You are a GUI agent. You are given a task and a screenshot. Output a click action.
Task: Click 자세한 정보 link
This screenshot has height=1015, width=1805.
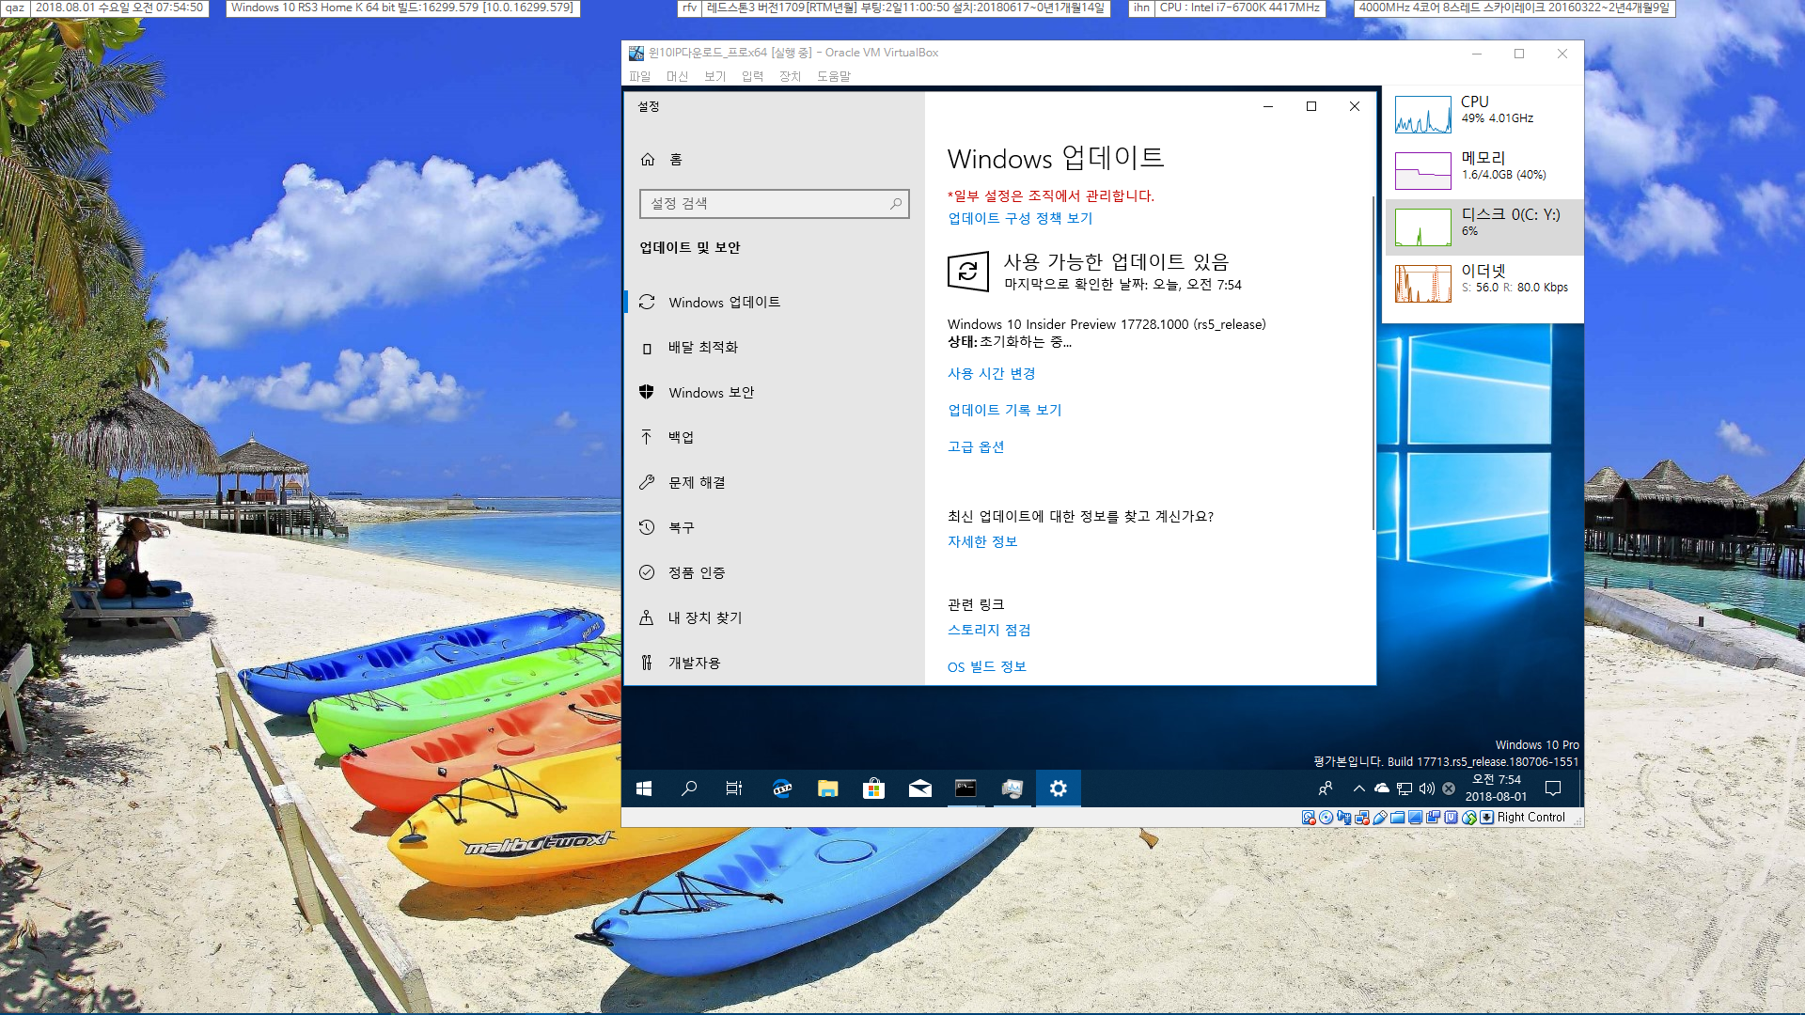pos(982,541)
